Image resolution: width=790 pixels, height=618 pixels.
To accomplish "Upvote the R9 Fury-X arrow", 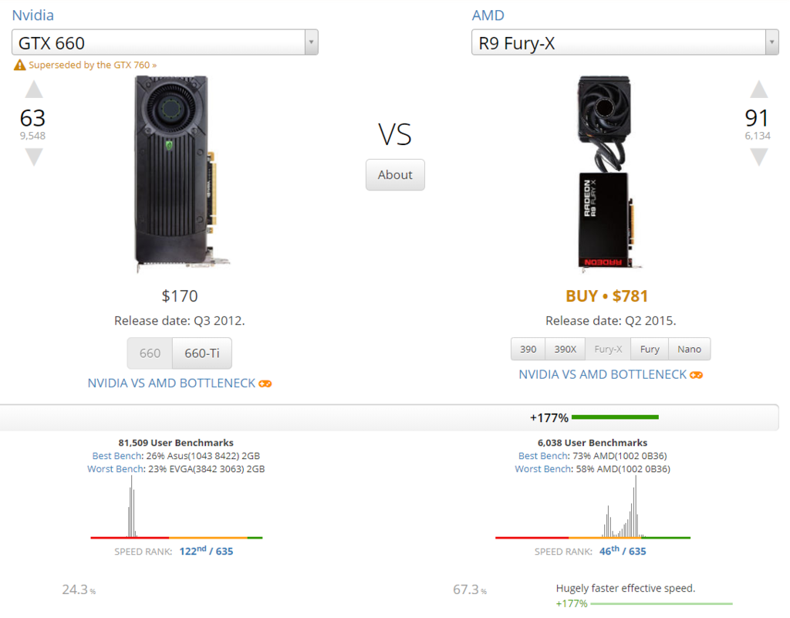I will point(759,89).
